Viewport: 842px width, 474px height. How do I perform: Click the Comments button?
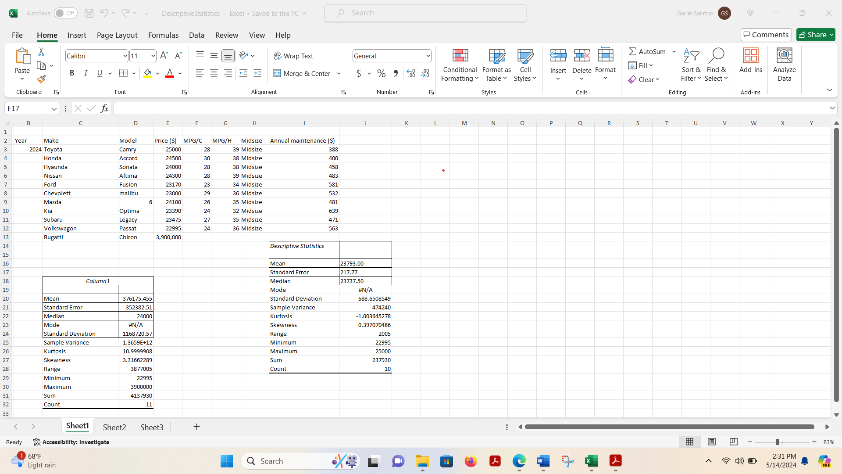[766, 35]
